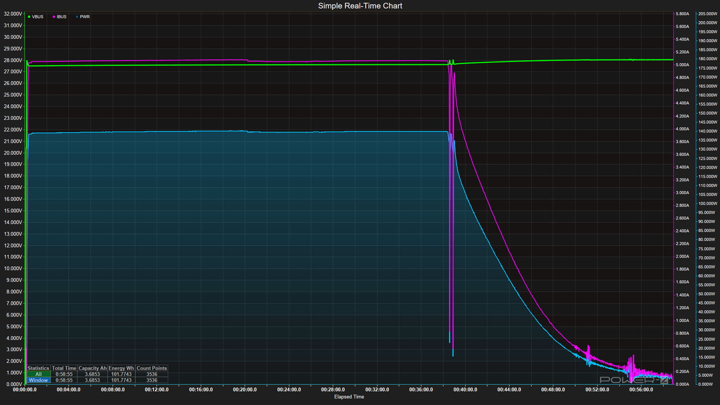Image resolution: width=720 pixels, height=405 pixels.
Task: Toggle the VBUS series legend label
Action: click(x=37, y=17)
